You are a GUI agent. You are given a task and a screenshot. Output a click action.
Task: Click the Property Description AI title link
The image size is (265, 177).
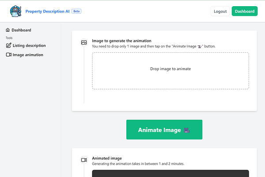coord(47,11)
